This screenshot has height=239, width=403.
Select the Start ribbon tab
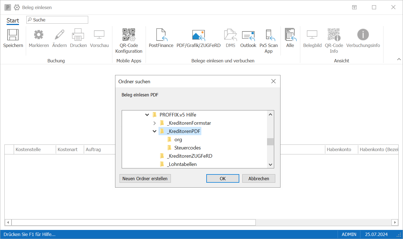[x=13, y=21]
